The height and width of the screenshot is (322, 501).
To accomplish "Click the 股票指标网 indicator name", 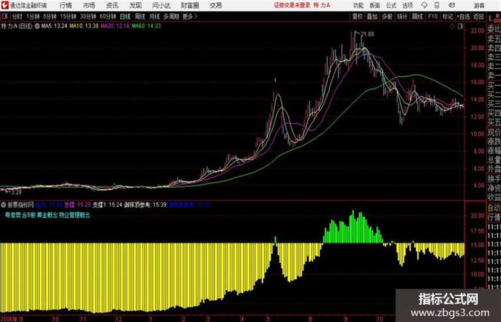I will click(21, 205).
